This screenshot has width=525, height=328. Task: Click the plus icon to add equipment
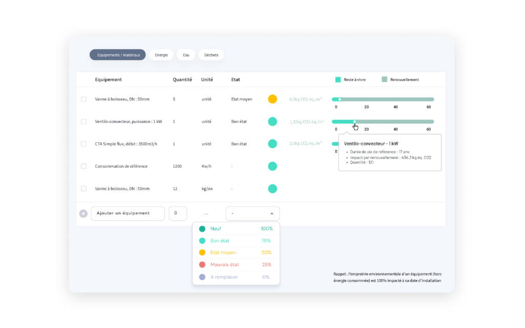click(x=84, y=214)
